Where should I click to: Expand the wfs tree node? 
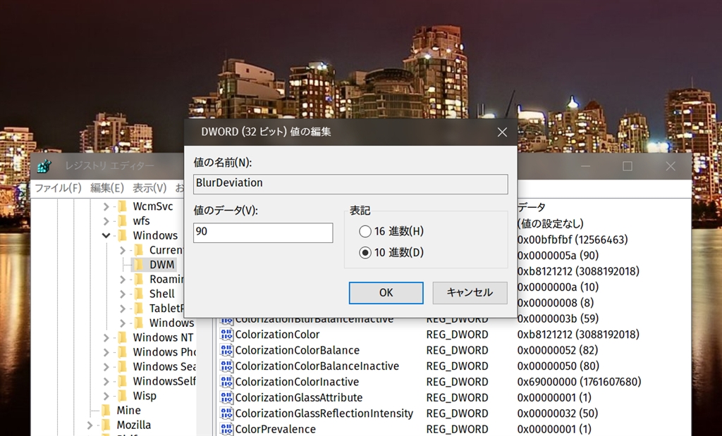106,221
